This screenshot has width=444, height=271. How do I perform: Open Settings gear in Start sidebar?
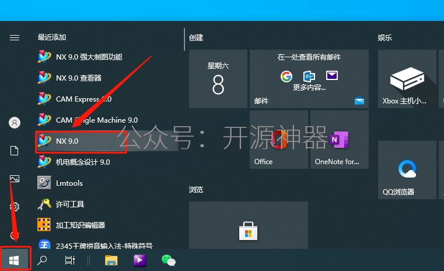[15, 206]
